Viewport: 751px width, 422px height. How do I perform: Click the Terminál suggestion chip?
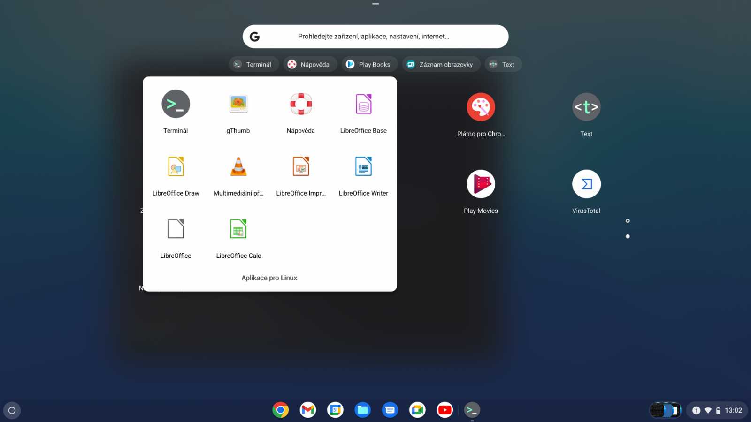pyautogui.click(x=253, y=64)
